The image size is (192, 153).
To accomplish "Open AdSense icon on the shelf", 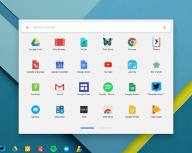I will click(79, 149).
